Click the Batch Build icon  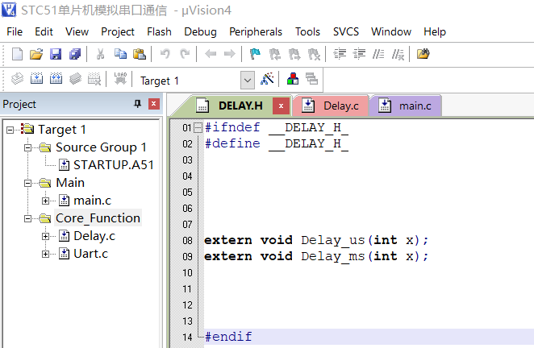point(75,79)
